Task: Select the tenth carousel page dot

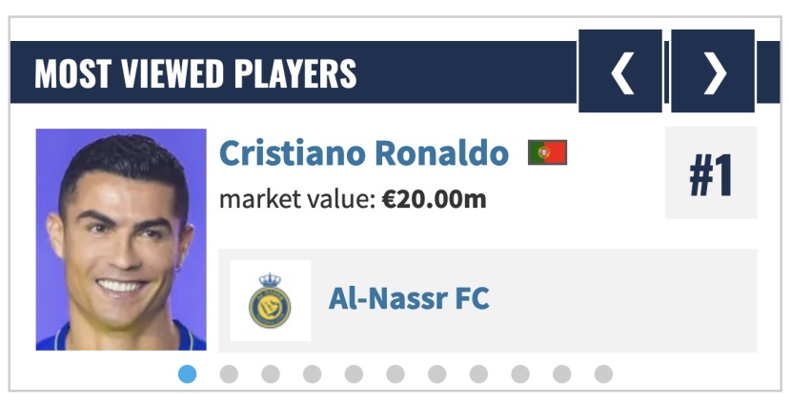Action: pos(562,374)
